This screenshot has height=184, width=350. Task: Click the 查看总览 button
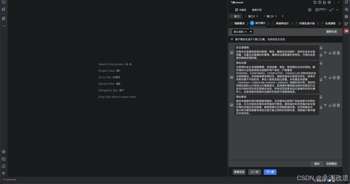[x=239, y=172]
